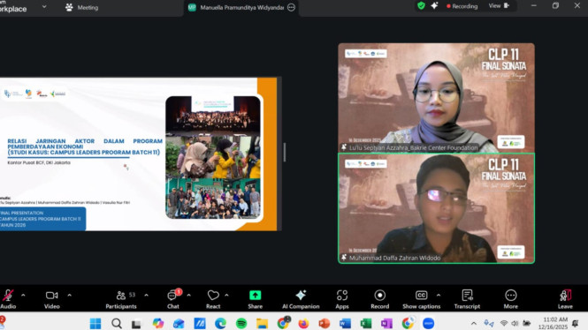This screenshot has height=330, width=588.
Task: Open the React emoji options
Action: 213,299
